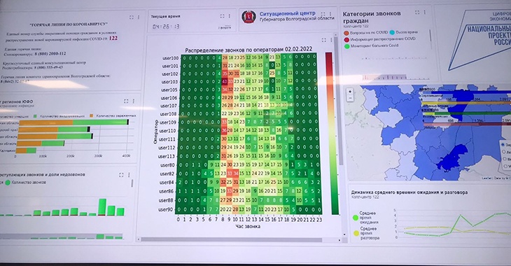511x266 pixels.
Task: Open fullscreen view of the coronavirus hotline panel
Action: (132, 17)
